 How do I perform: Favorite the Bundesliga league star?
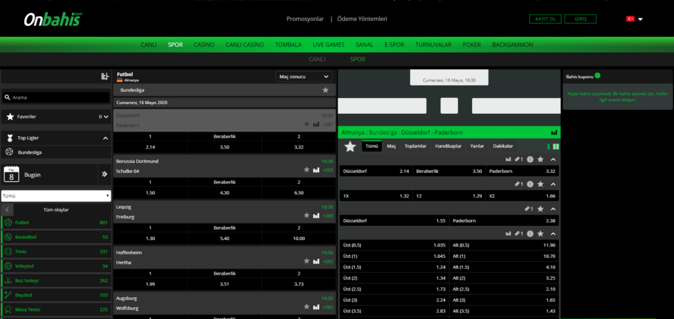coord(325,90)
